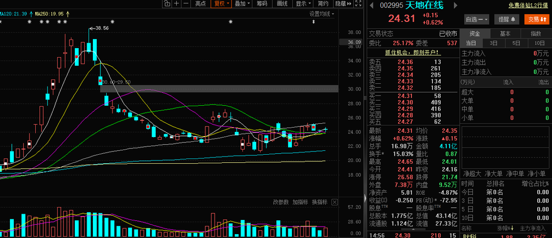The width and height of the screenshot is (552, 238).
Task: Click the 涨停 price 26.58
Action: (x=405, y=177)
